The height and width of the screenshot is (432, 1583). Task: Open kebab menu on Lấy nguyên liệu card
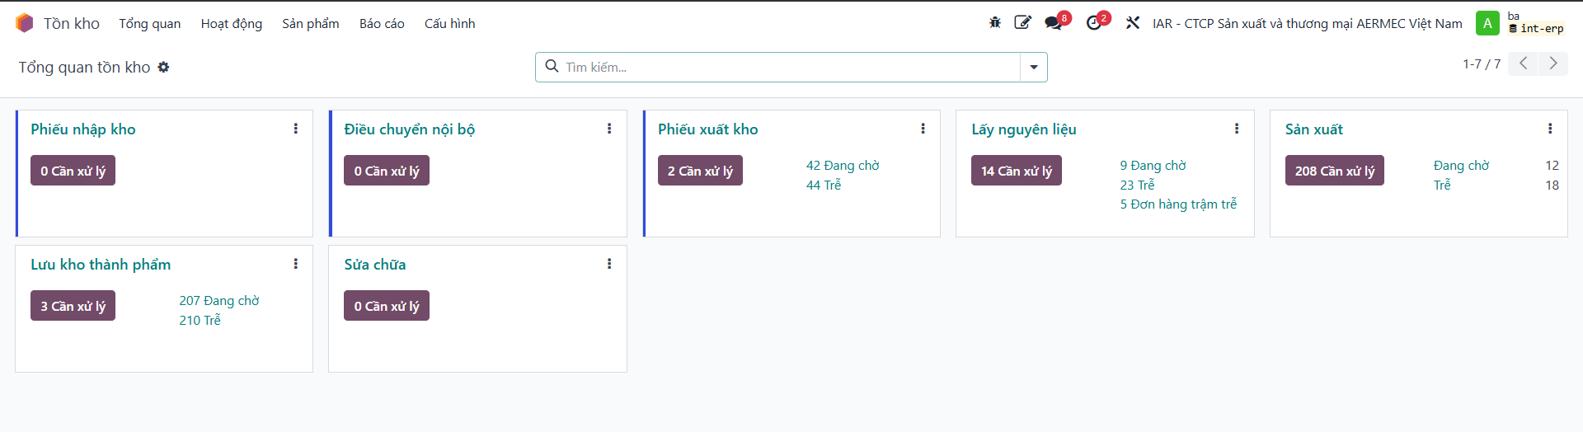coord(1237,129)
